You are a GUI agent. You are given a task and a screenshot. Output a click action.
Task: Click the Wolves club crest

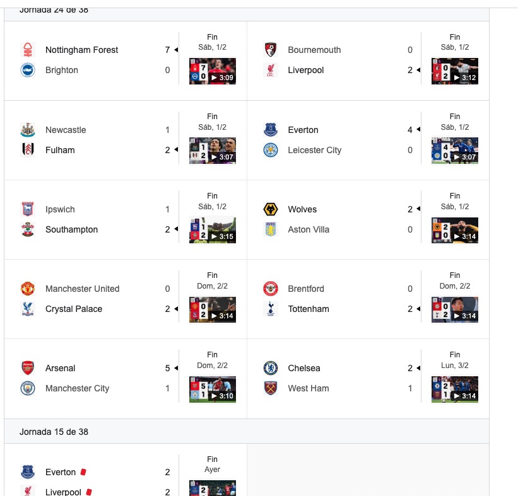pyautogui.click(x=271, y=209)
